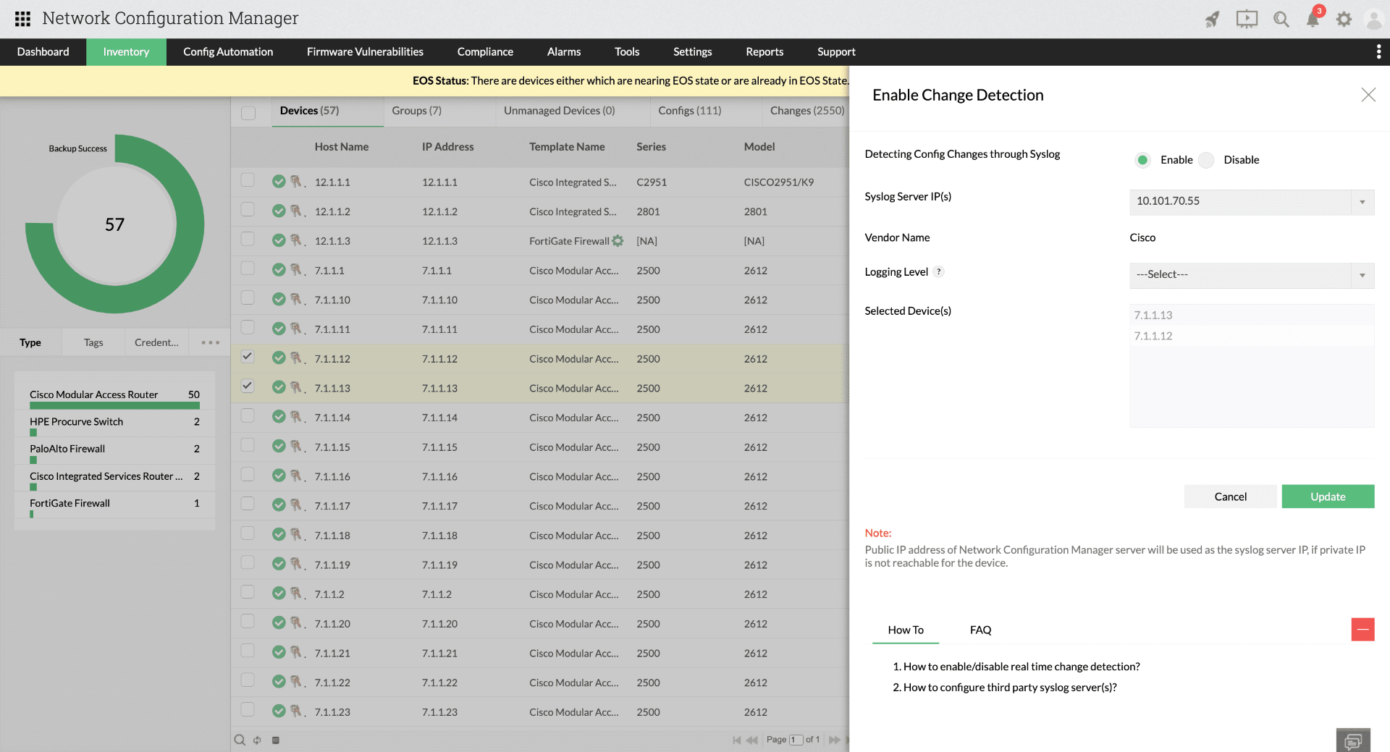Click the credential icon for 12.1.1.2
The width and height of the screenshot is (1390, 752).
[x=297, y=211]
